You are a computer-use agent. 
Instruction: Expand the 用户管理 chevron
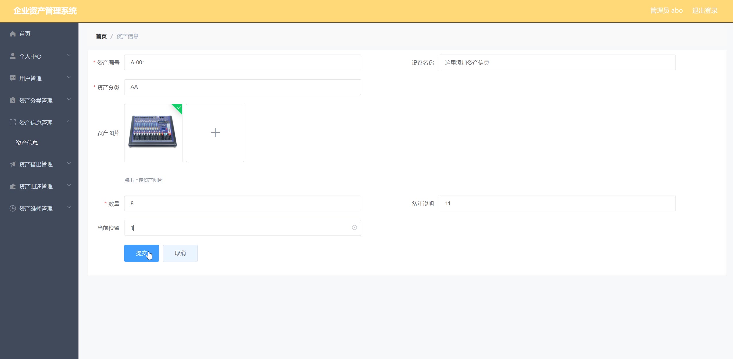tap(69, 77)
